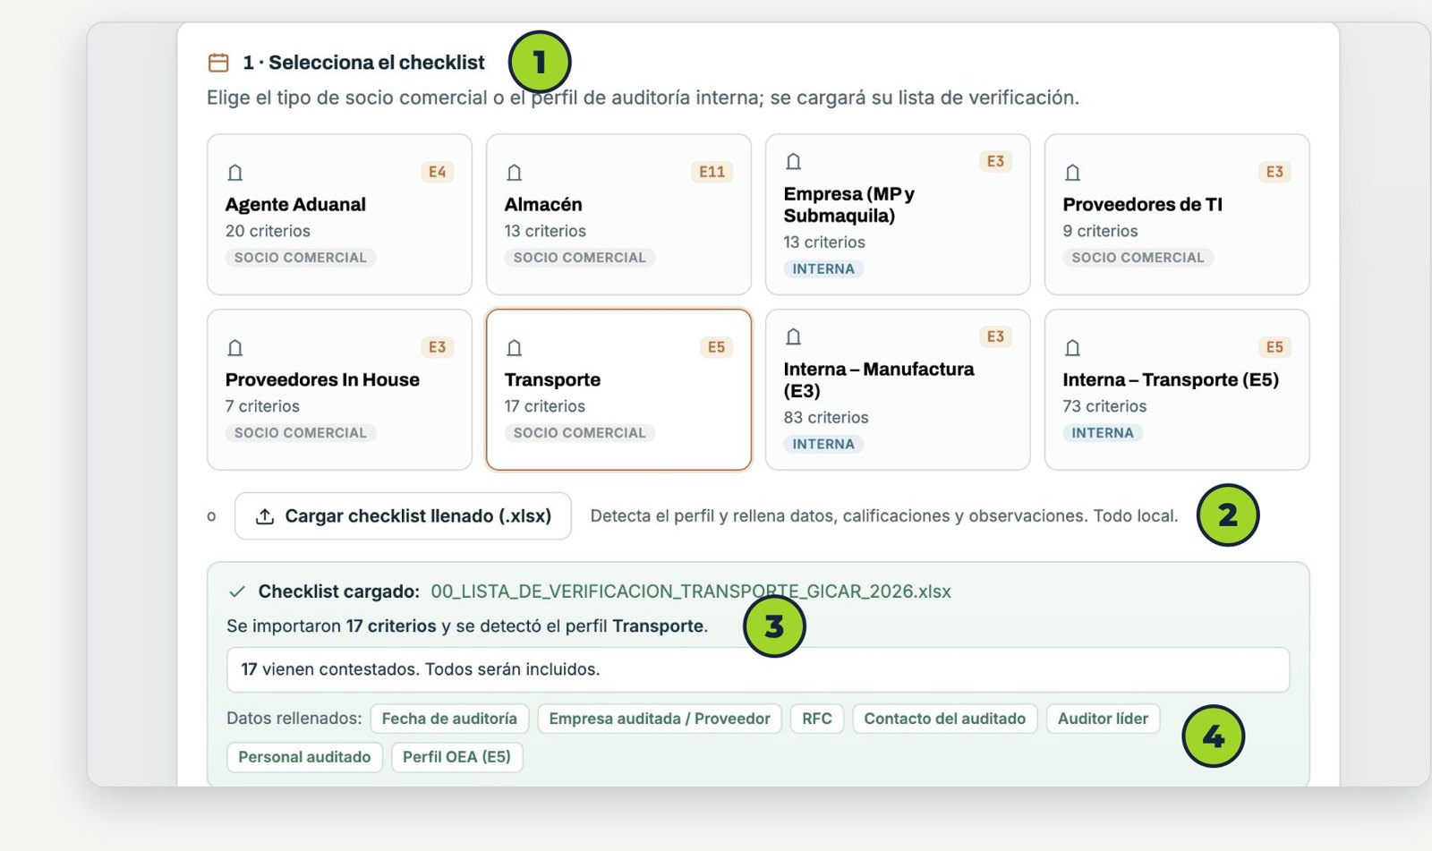Click the E11 badge on Almacén
The height and width of the screenshot is (851, 1432).
point(712,172)
